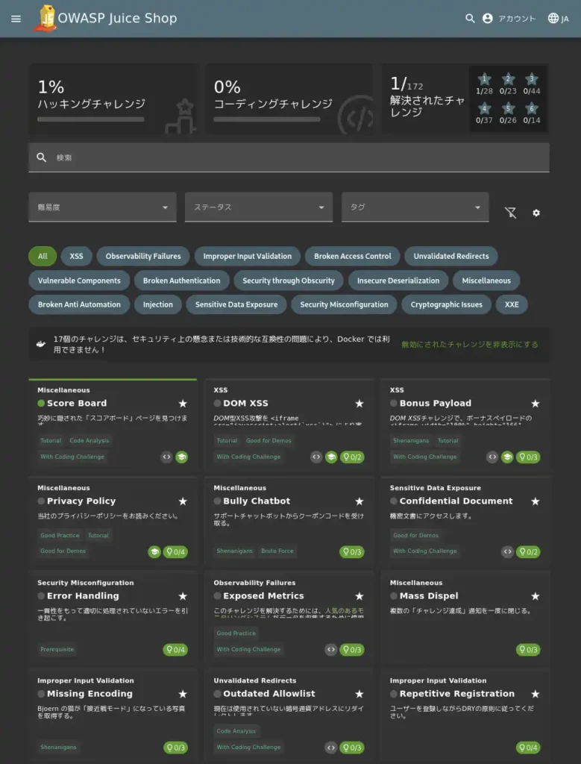
Task: Open Bonus Payload coding challenge icon
Action: 492,457
